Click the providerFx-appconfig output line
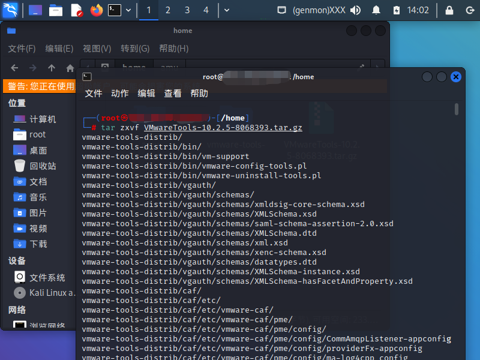Viewport: 480px width, 360px height. [x=252, y=349]
